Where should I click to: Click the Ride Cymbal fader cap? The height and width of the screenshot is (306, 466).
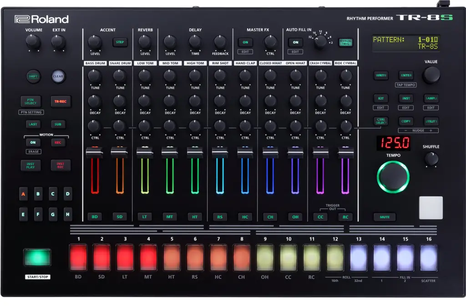pyautogui.click(x=346, y=152)
